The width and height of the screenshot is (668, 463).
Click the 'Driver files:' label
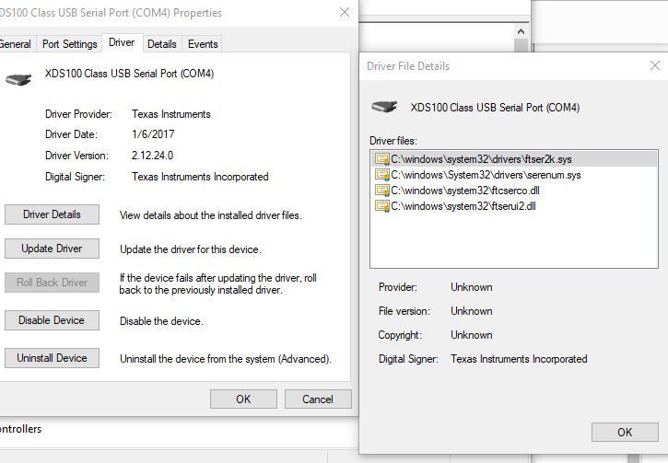click(x=393, y=141)
